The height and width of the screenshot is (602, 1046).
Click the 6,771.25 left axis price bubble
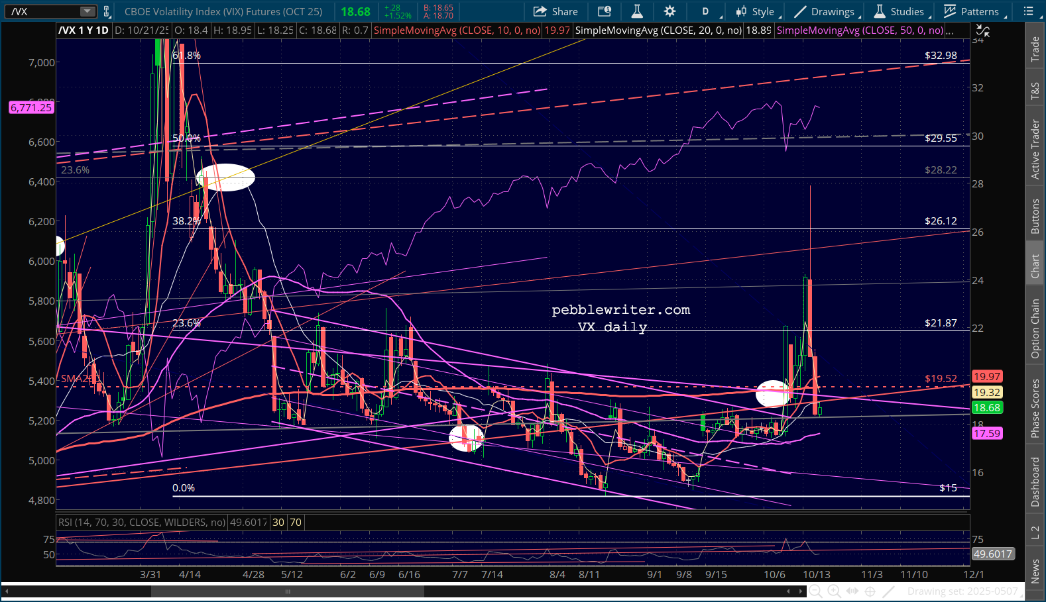31,107
